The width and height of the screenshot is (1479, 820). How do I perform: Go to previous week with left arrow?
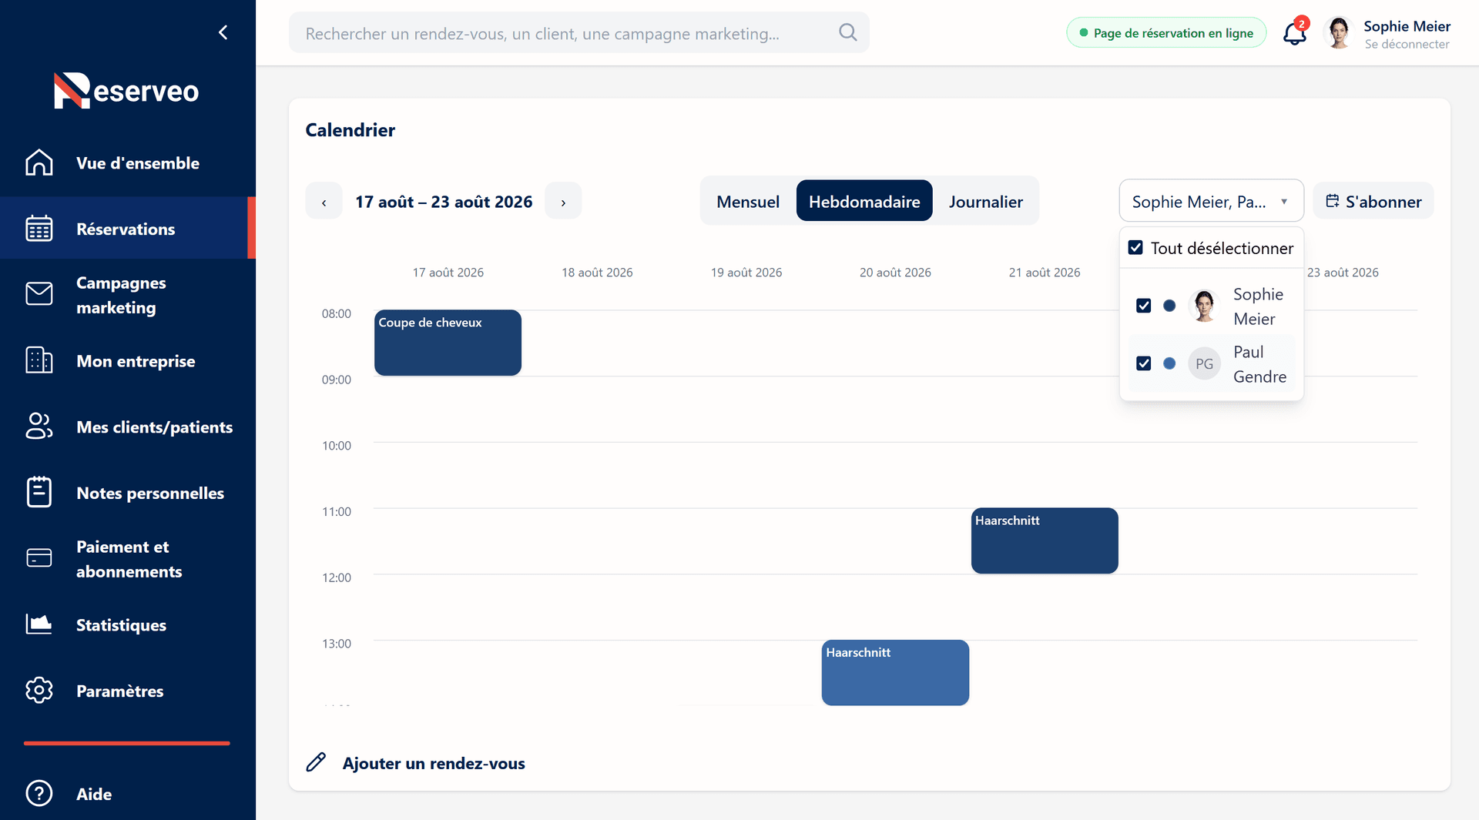click(x=324, y=202)
